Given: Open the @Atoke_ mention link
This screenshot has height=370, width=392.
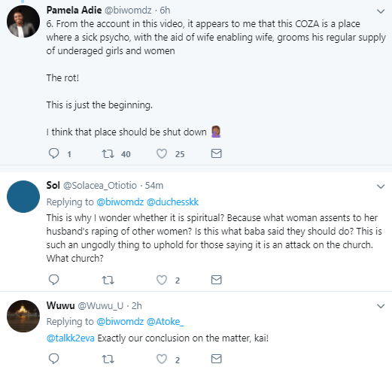Looking at the screenshot, I should click(x=165, y=322).
